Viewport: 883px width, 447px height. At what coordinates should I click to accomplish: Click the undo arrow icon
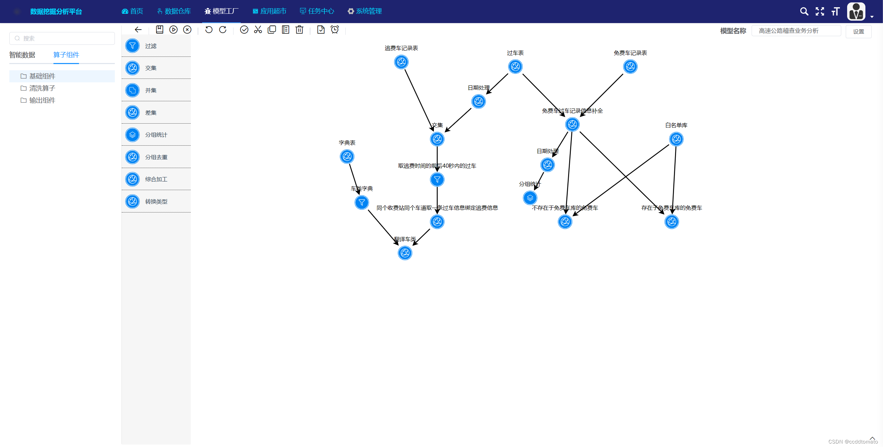click(209, 30)
